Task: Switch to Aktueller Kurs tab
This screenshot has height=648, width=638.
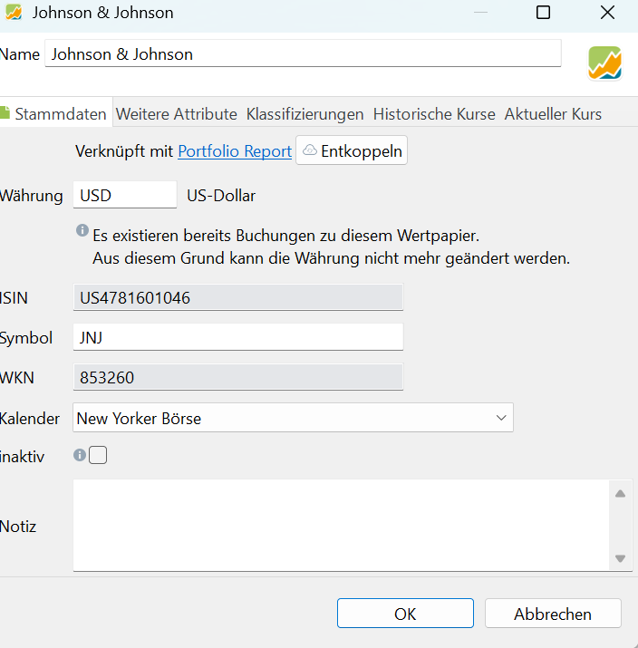Action: (x=553, y=114)
